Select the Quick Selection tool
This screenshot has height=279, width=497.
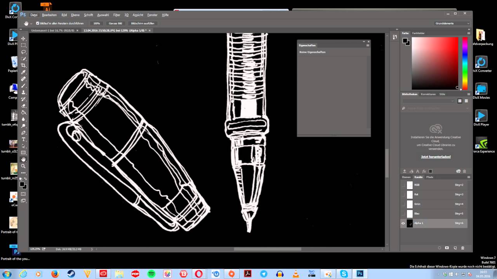tap(23, 59)
